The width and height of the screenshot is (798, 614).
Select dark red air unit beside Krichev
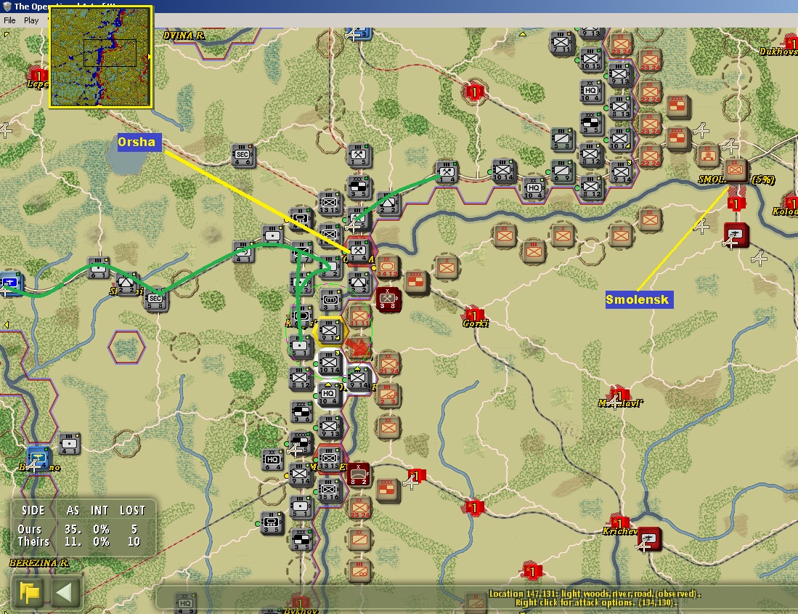pos(650,539)
